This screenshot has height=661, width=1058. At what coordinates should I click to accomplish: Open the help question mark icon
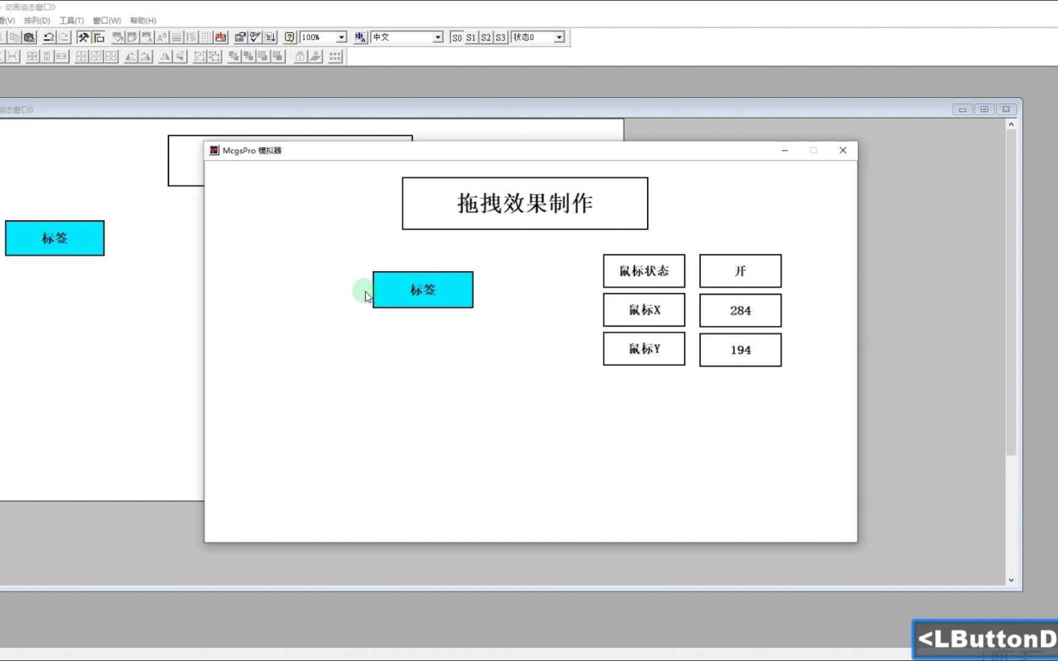289,37
